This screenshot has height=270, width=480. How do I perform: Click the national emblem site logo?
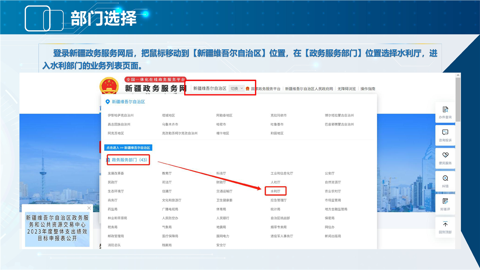pos(109,87)
